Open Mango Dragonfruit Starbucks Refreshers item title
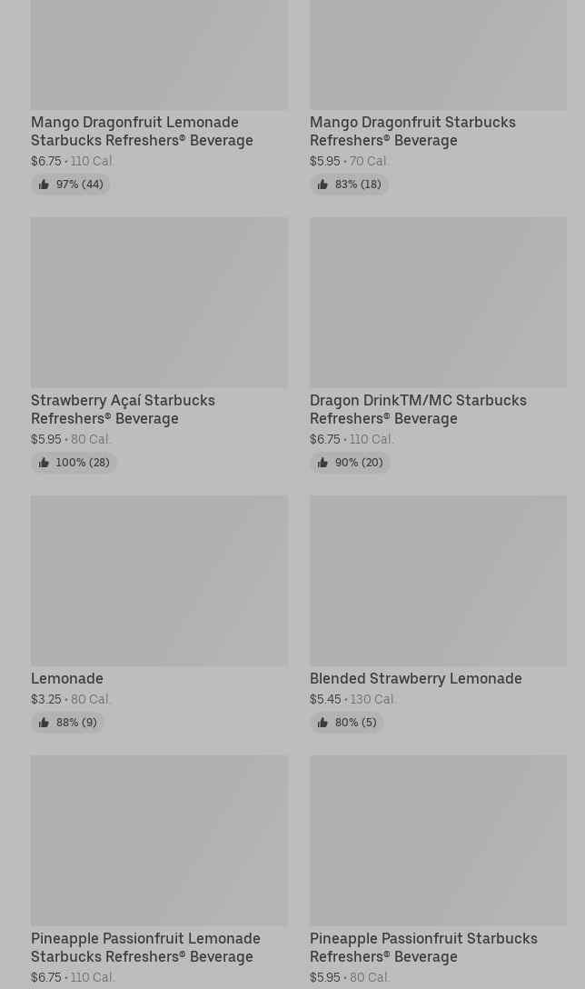The image size is (585, 989). point(412,131)
